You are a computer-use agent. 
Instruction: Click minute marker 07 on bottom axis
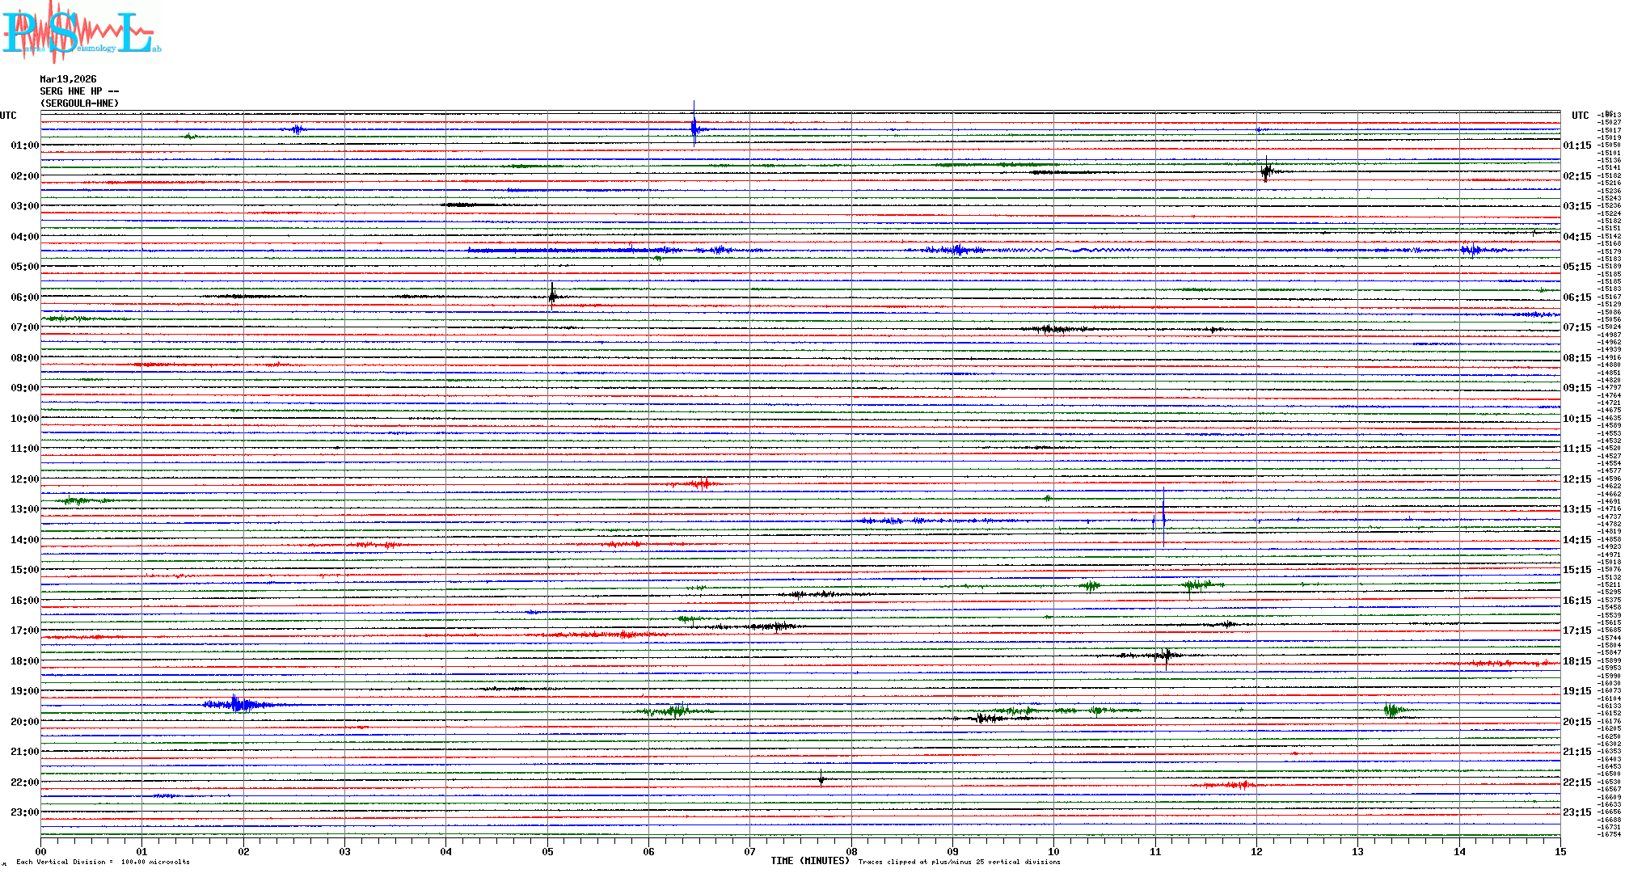click(x=749, y=851)
